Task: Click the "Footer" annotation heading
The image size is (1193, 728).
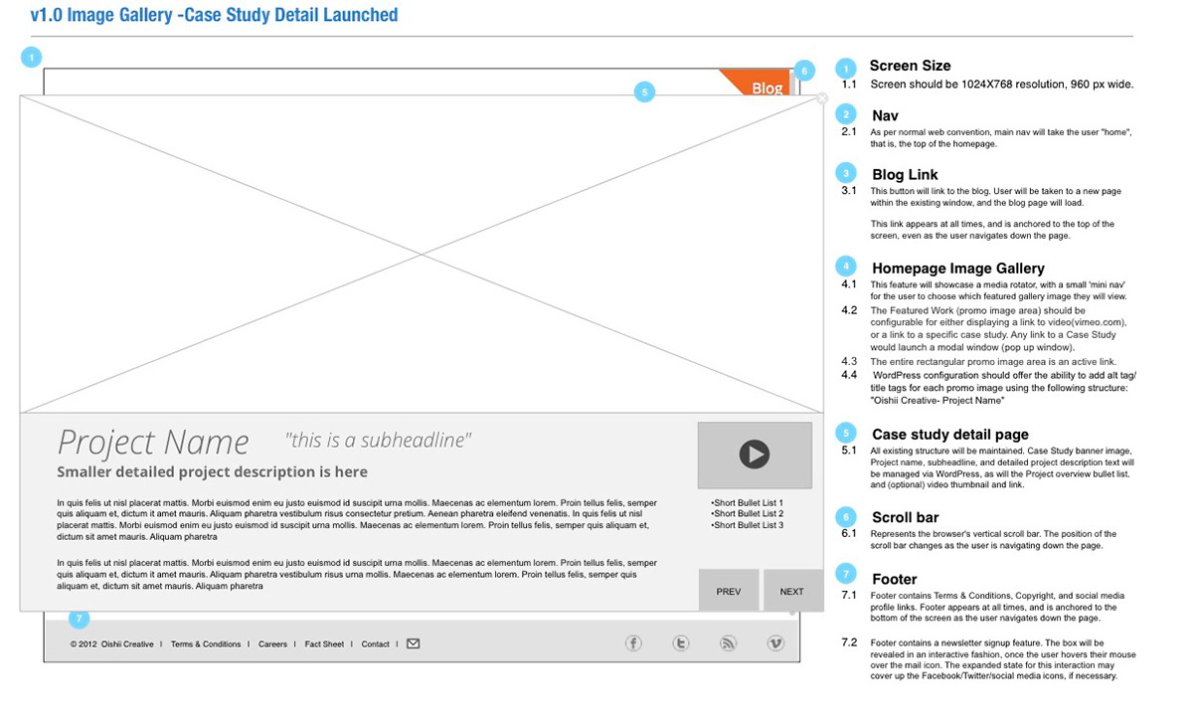Action: (895, 579)
